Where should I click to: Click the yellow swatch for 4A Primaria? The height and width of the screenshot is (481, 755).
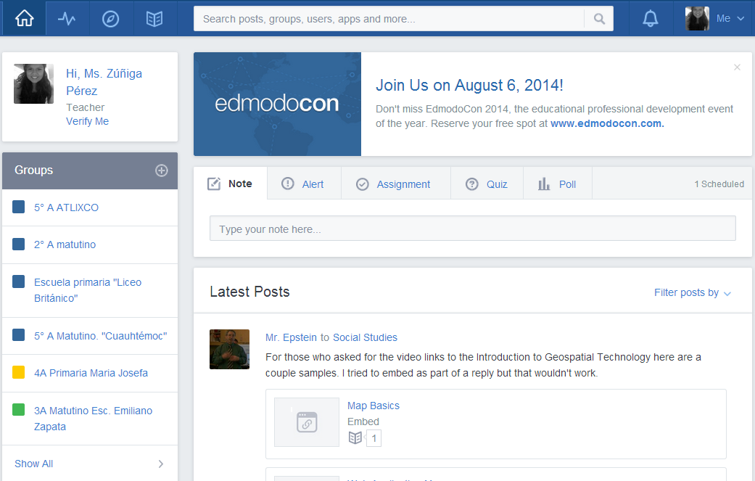18,372
